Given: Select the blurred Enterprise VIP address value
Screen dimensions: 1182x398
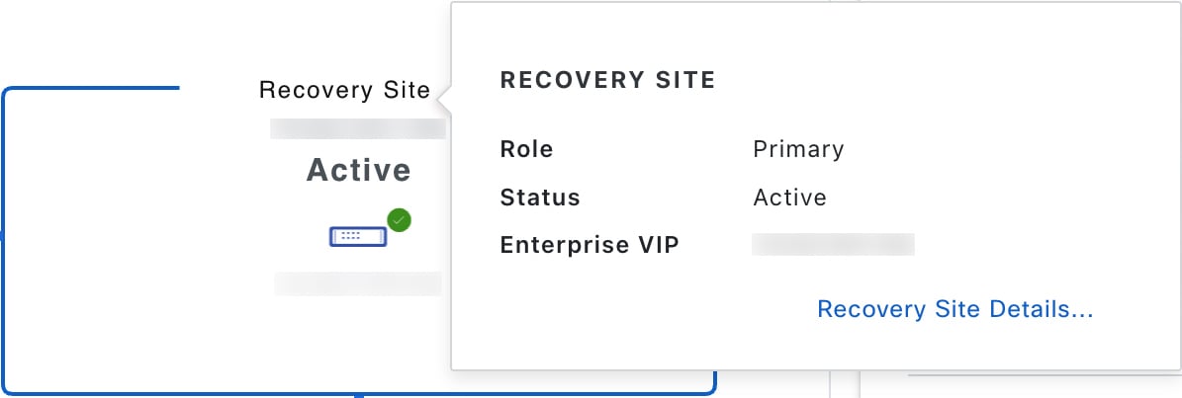Looking at the screenshot, I should pos(833,245).
